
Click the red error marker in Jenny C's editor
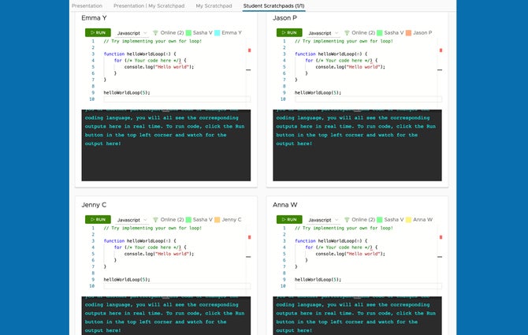250,237
